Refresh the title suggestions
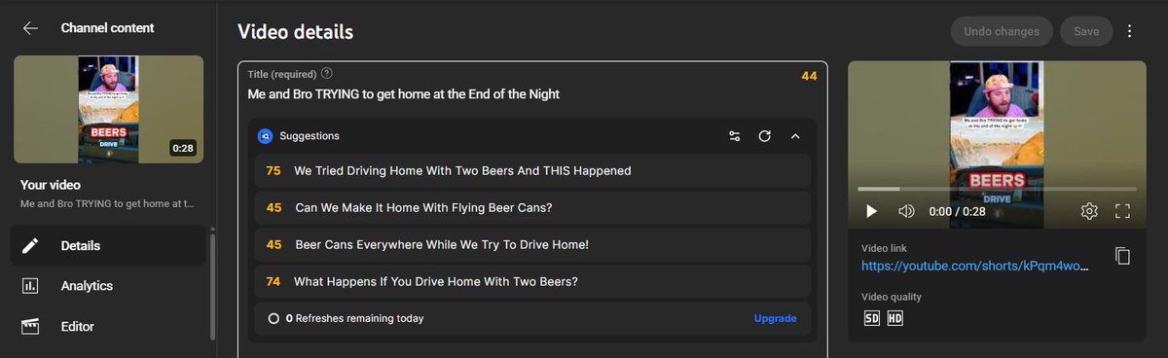1168x358 pixels. pos(765,136)
